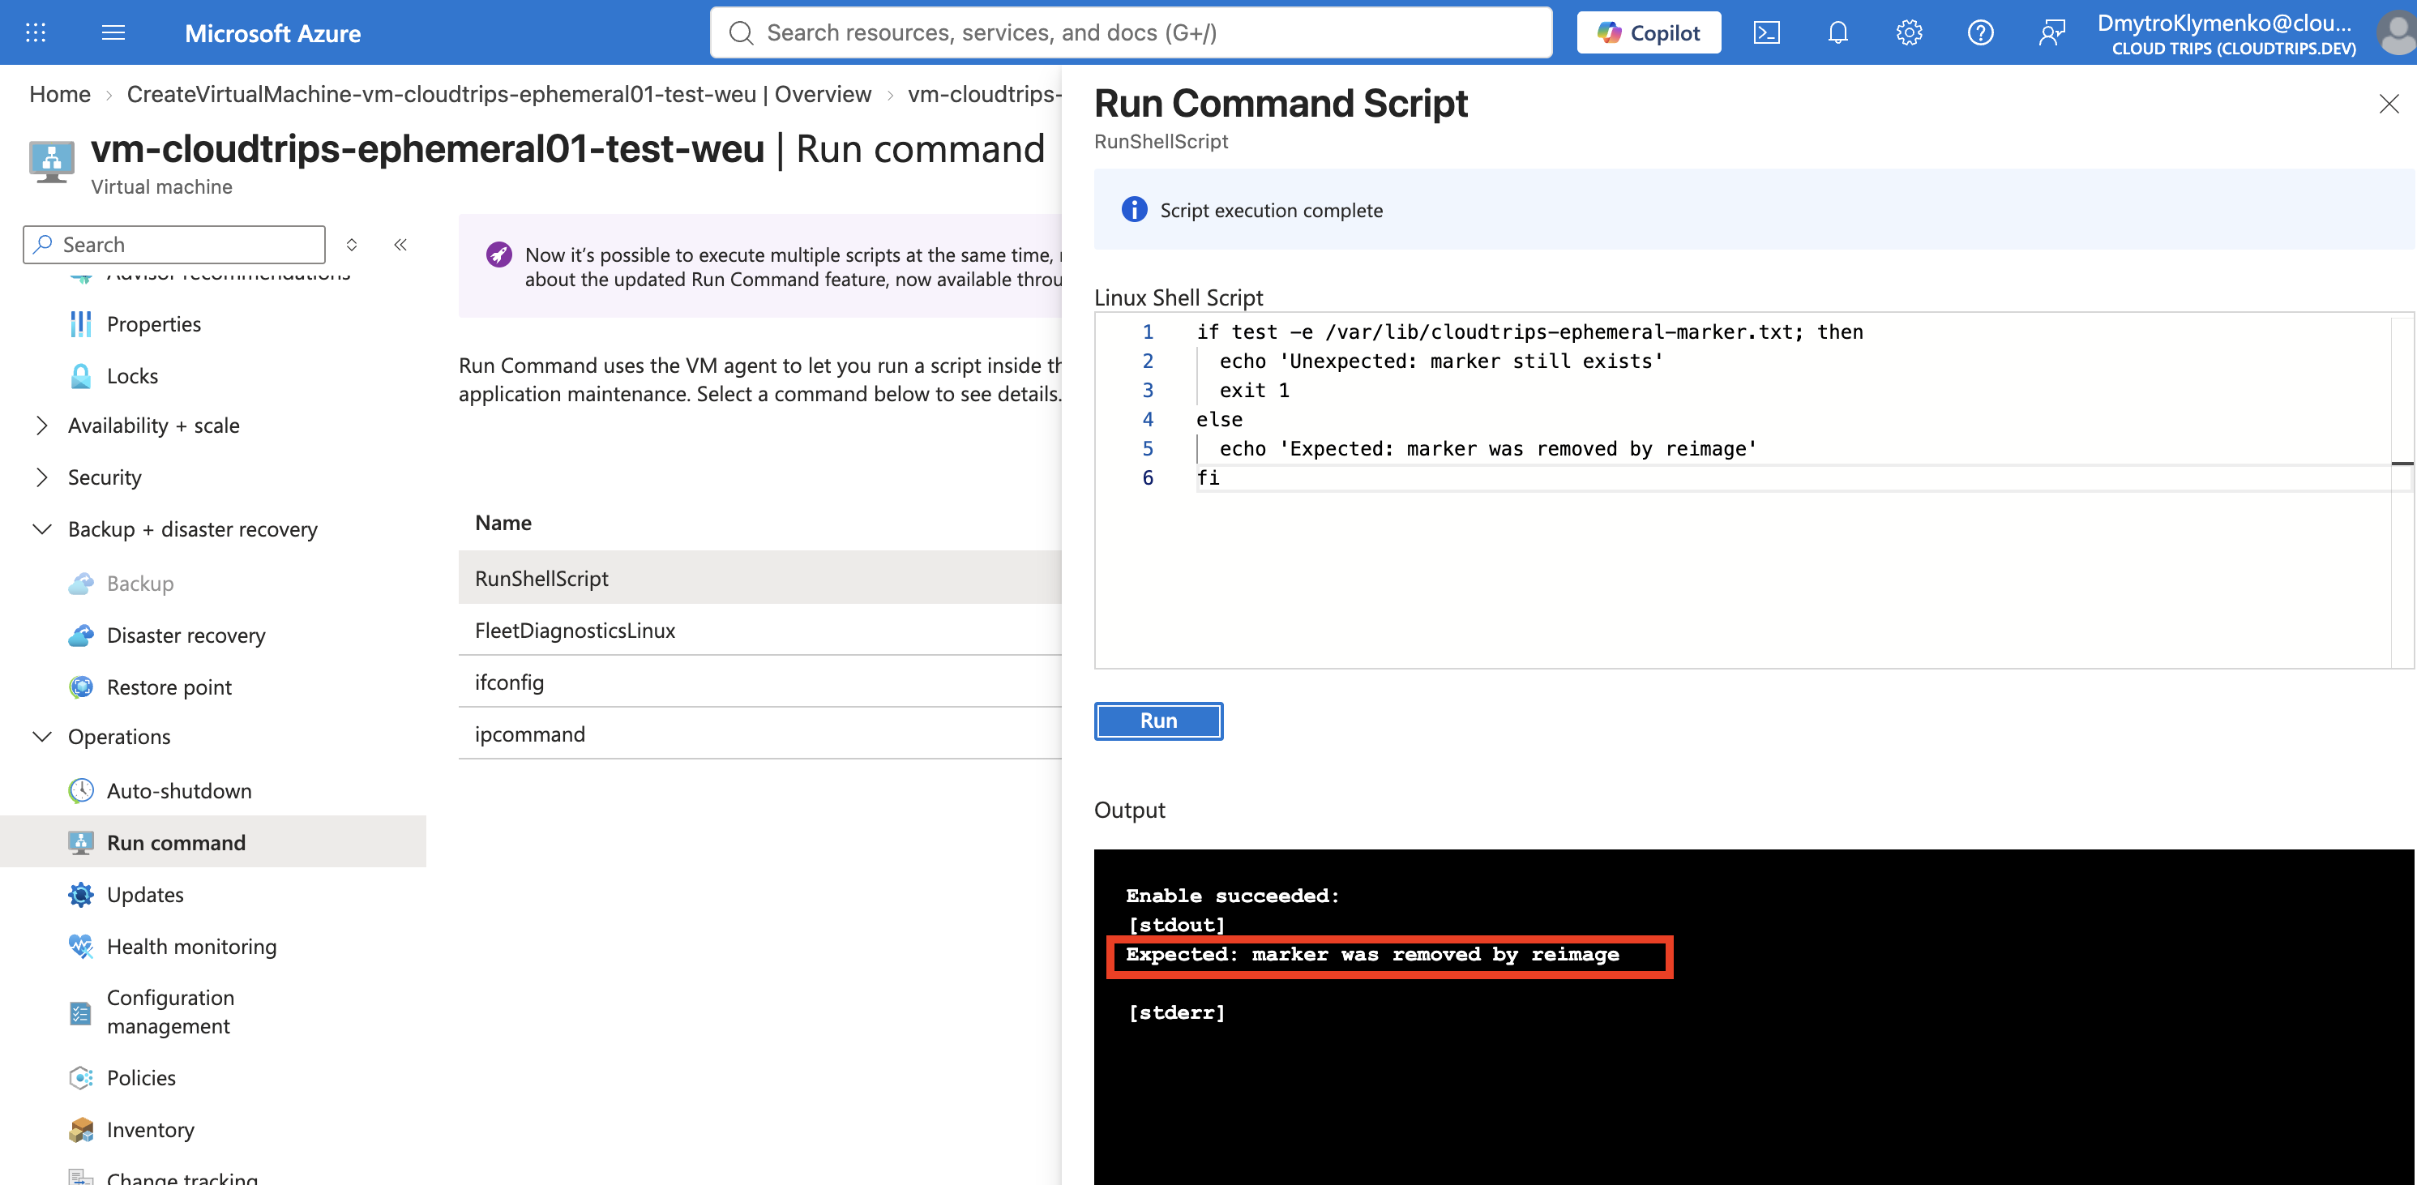Image resolution: width=2417 pixels, height=1185 pixels.
Task: Click the Auto-shutdown clock icon
Action: [81, 791]
